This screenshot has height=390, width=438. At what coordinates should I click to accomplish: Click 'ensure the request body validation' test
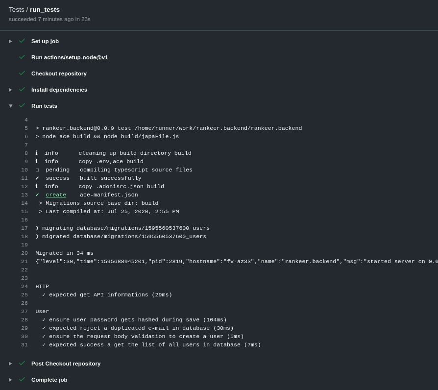[x=146, y=337]
